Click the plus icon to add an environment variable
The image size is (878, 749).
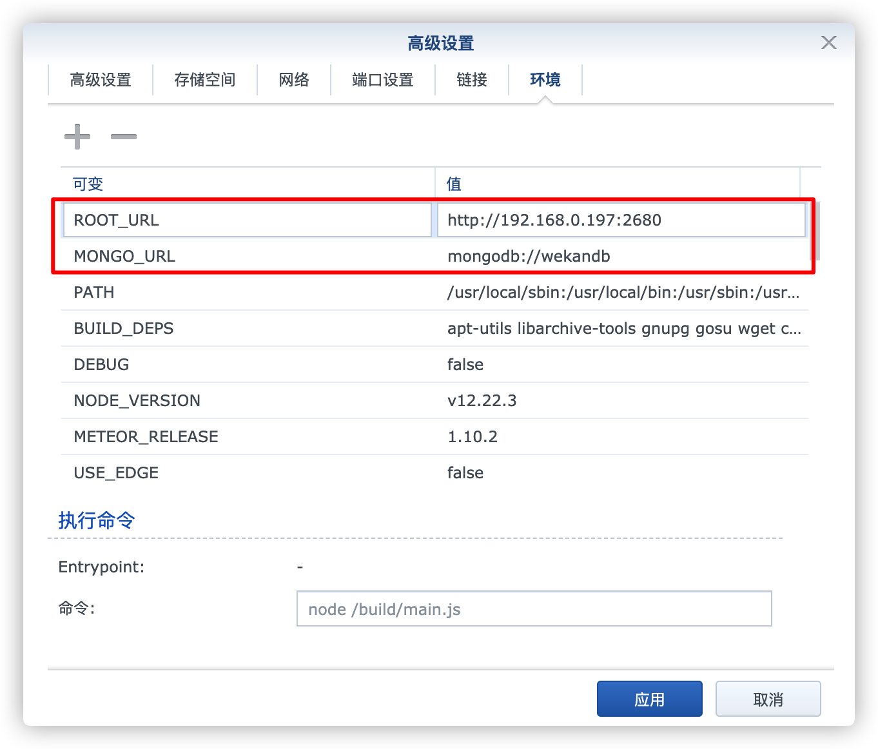click(x=77, y=136)
